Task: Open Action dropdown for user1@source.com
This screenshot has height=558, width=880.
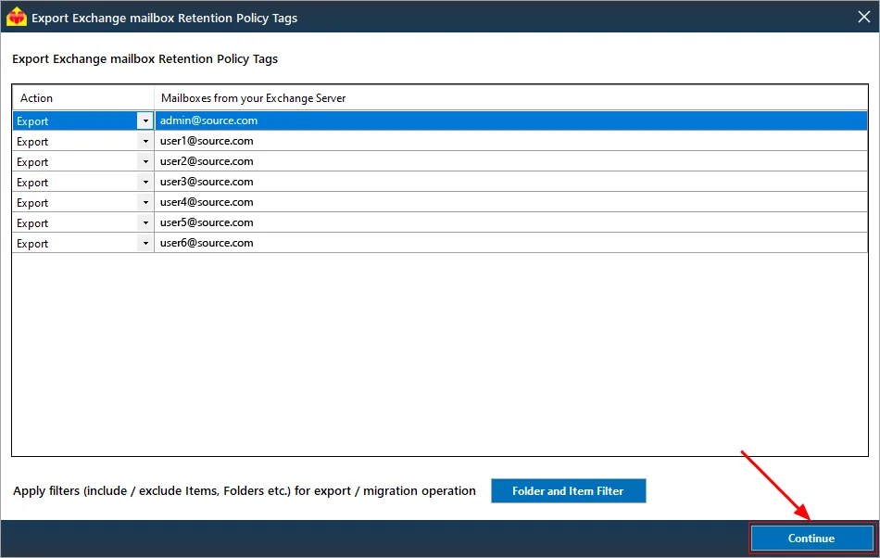Action: (x=145, y=141)
